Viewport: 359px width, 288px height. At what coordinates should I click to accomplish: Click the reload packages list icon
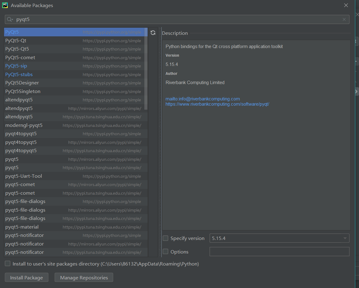tap(153, 33)
